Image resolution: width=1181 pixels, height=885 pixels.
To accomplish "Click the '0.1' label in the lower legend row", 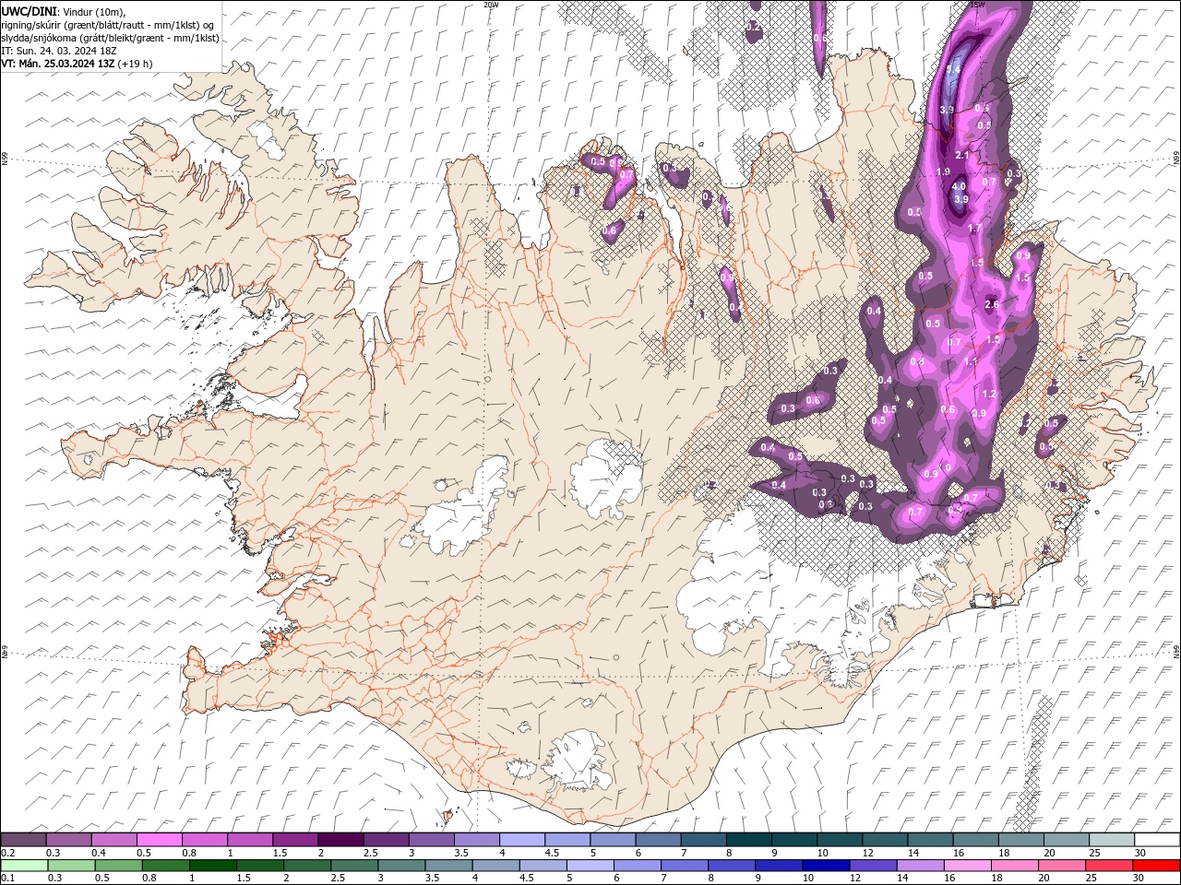I will [x=6, y=879].
